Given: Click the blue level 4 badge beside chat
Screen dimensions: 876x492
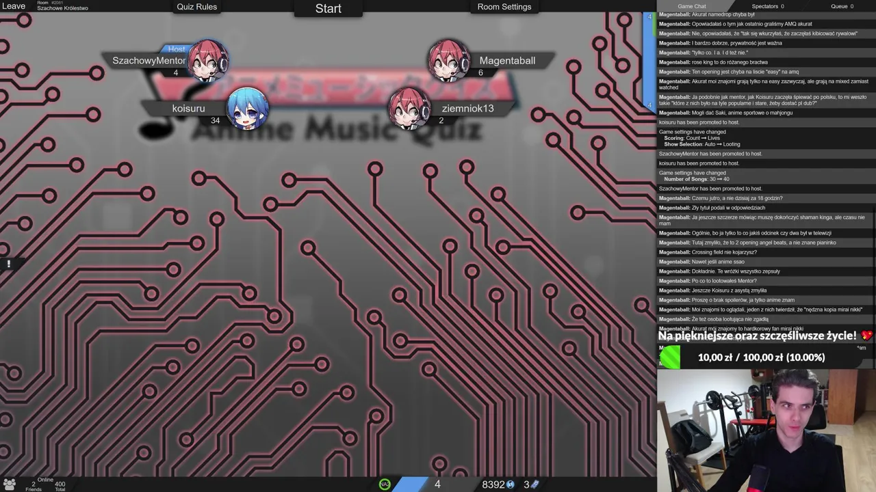Looking at the screenshot, I should tap(649, 61).
